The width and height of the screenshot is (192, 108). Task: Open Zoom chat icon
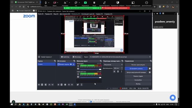point(76,3)
